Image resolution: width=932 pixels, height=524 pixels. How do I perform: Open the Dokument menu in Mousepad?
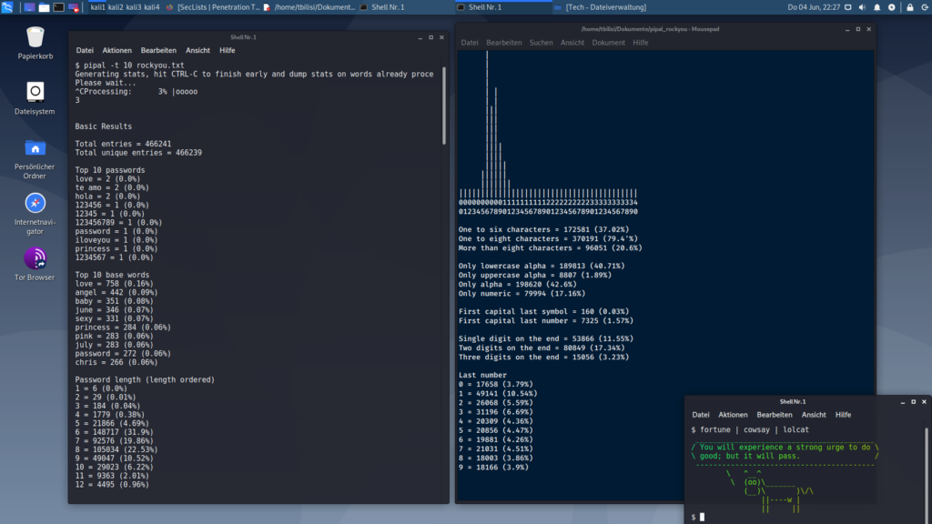click(x=609, y=43)
